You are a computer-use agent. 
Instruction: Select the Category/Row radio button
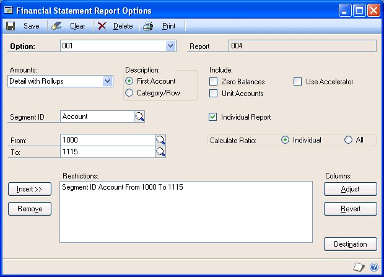pyautogui.click(x=129, y=93)
